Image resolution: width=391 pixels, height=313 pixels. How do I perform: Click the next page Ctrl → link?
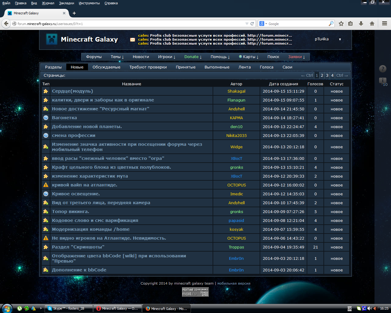pyautogui.click(x=342, y=75)
